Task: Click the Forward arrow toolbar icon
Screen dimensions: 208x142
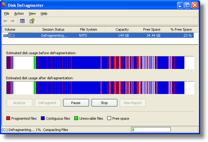Action: (x=13, y=21)
